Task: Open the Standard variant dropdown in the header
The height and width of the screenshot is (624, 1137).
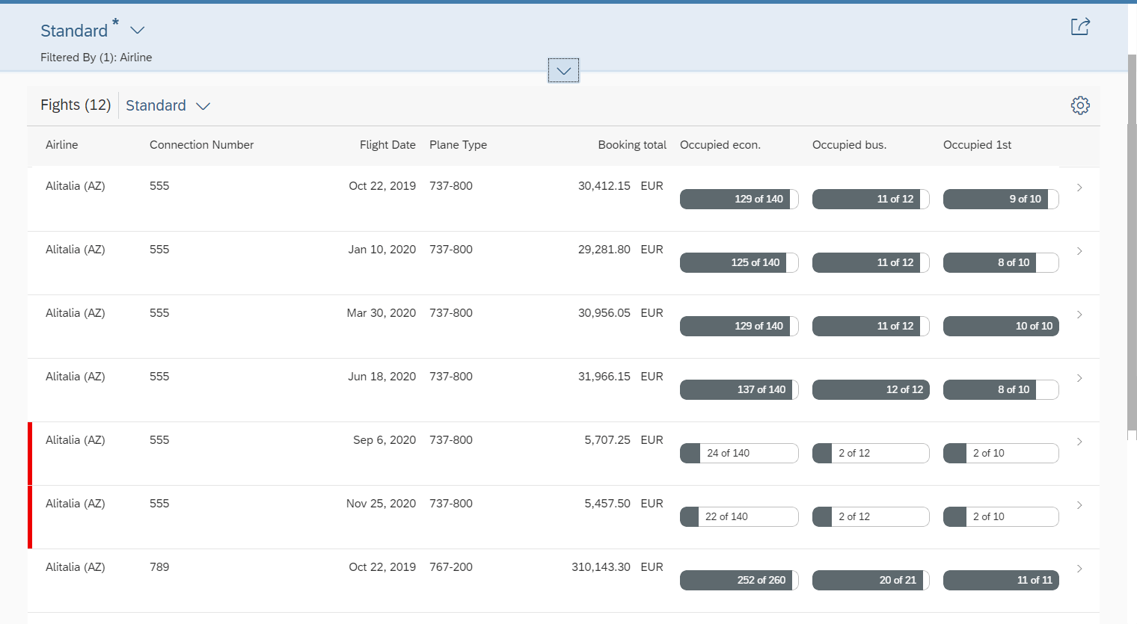Action: click(x=94, y=30)
